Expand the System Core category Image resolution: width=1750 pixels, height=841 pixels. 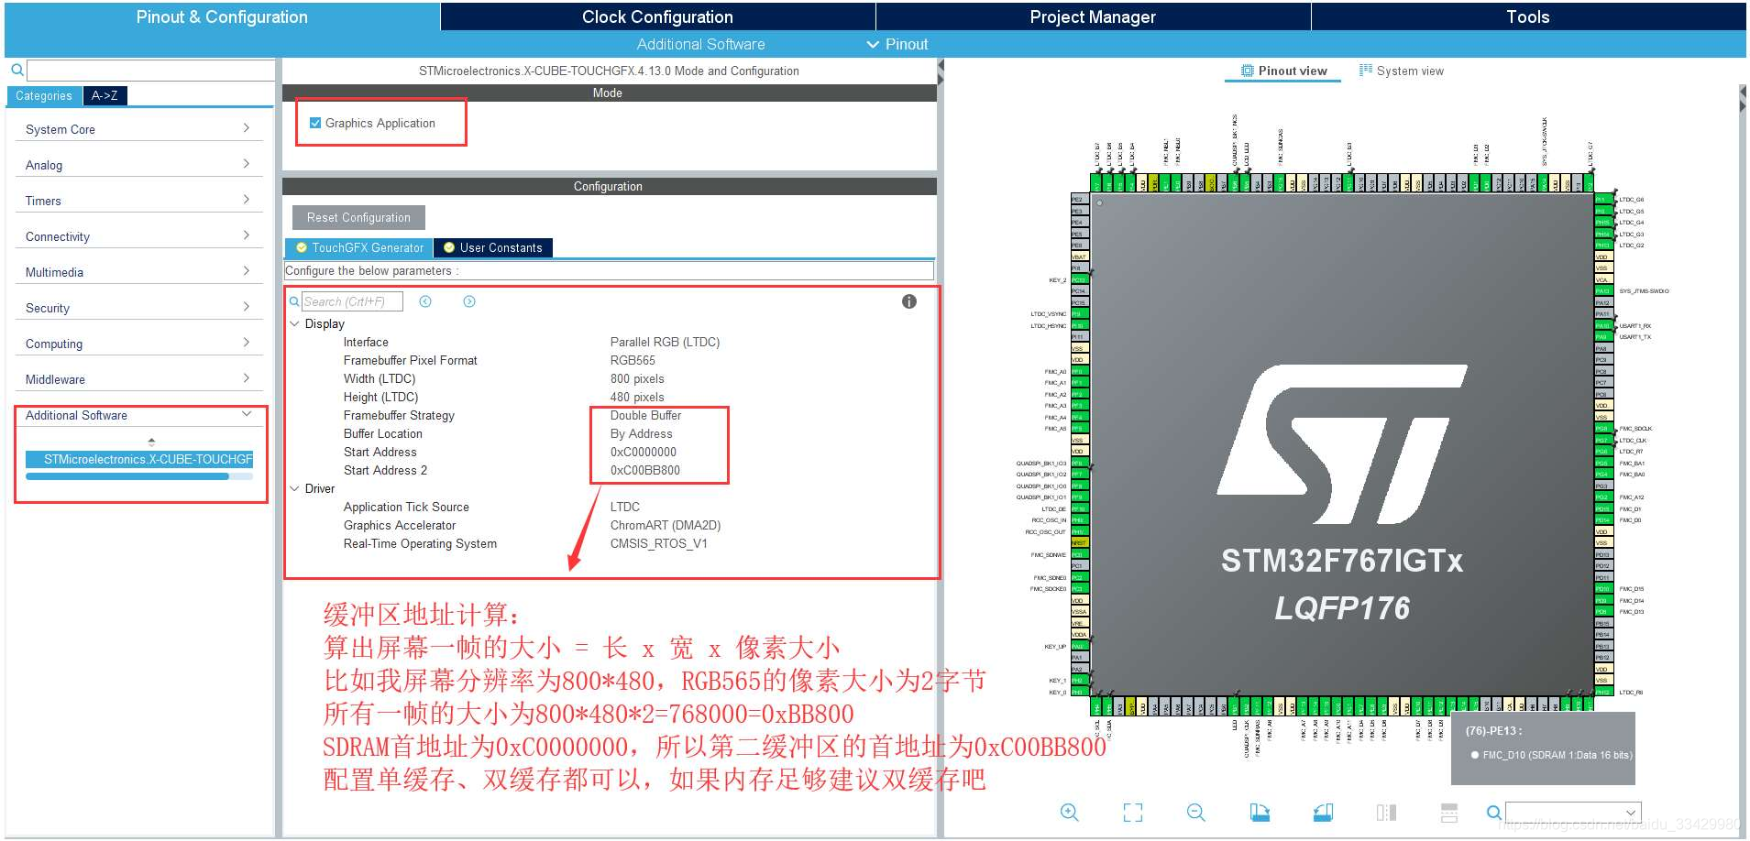coord(138,129)
